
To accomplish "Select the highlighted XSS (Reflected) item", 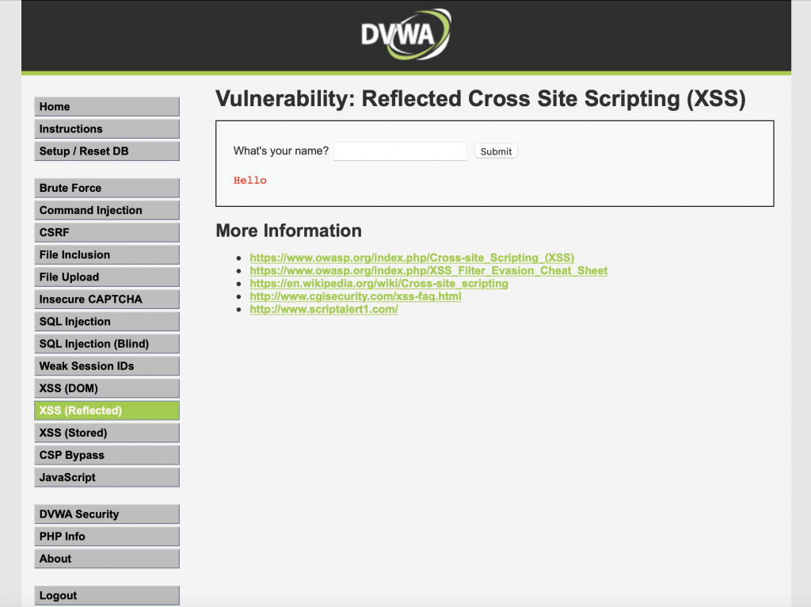I will (x=107, y=410).
